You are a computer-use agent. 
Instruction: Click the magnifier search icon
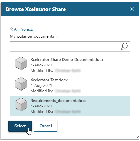[124, 46]
